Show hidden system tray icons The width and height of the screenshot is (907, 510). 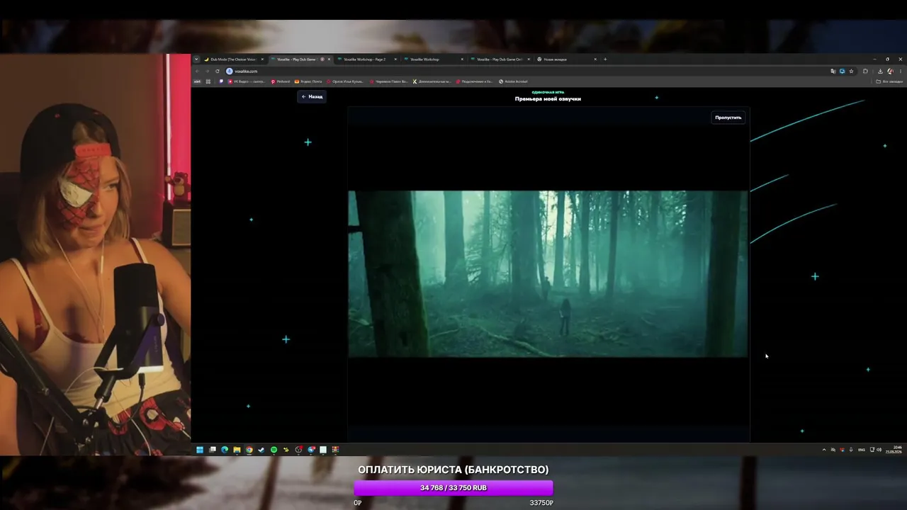pyautogui.click(x=823, y=450)
